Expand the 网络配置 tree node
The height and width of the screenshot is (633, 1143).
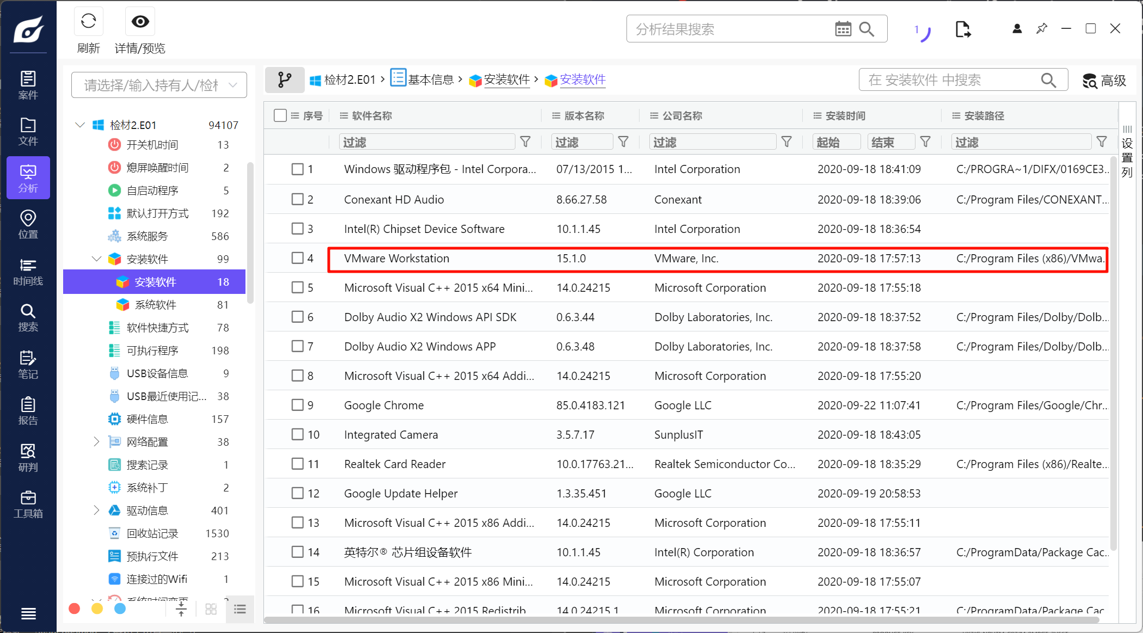point(96,441)
